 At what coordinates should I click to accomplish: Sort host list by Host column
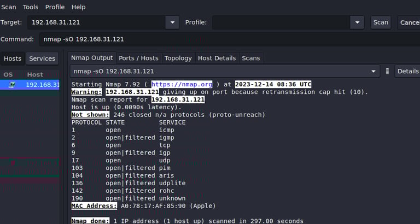pyautogui.click(x=35, y=75)
